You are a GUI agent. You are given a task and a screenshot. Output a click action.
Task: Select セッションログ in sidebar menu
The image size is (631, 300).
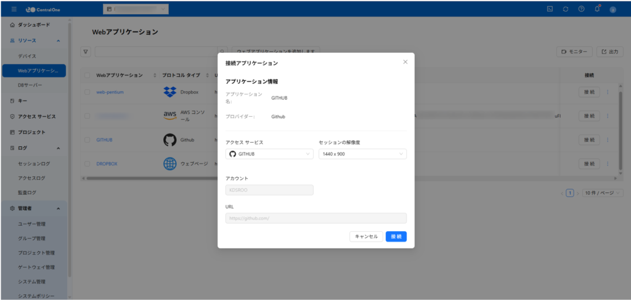[x=34, y=164]
